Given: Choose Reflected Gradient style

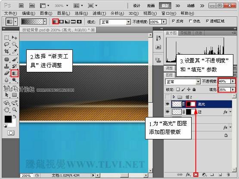Looking at the screenshot, I should pos(73,22).
